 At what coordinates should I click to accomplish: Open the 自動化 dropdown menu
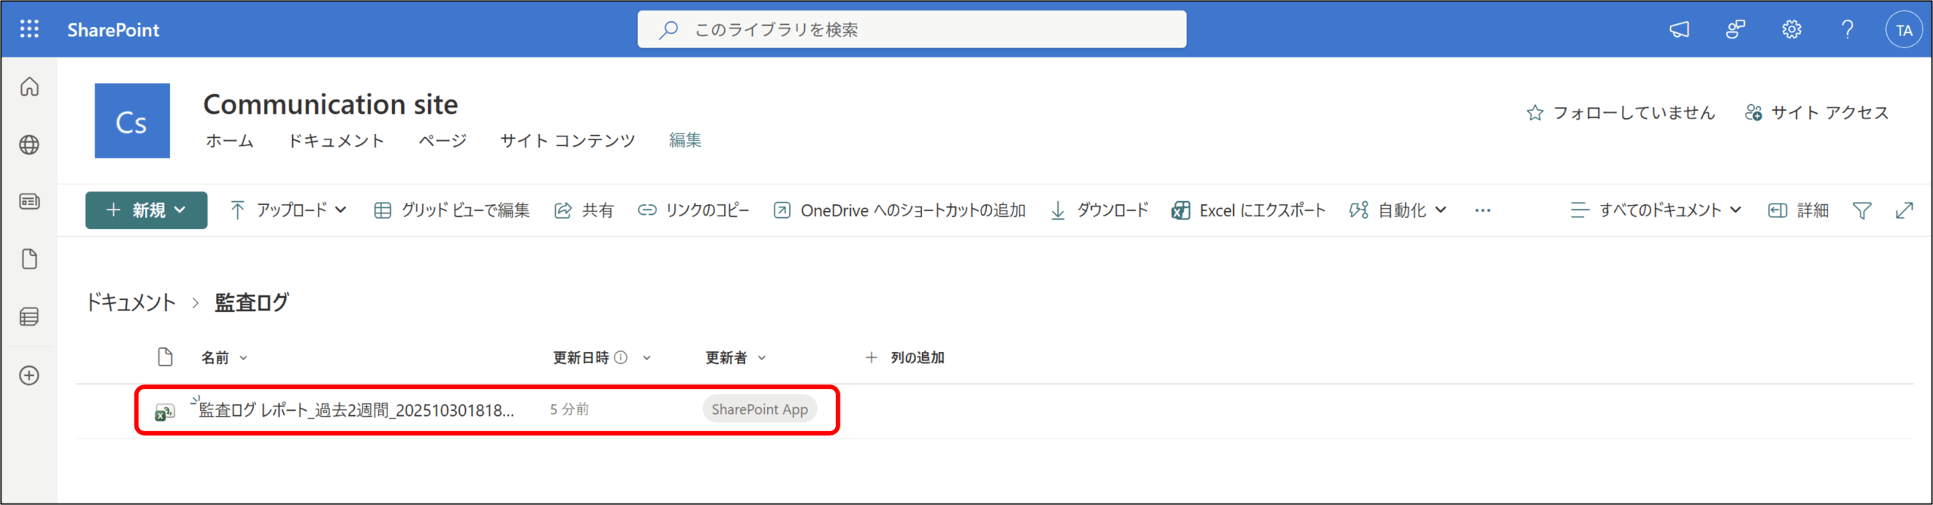pos(1398,210)
